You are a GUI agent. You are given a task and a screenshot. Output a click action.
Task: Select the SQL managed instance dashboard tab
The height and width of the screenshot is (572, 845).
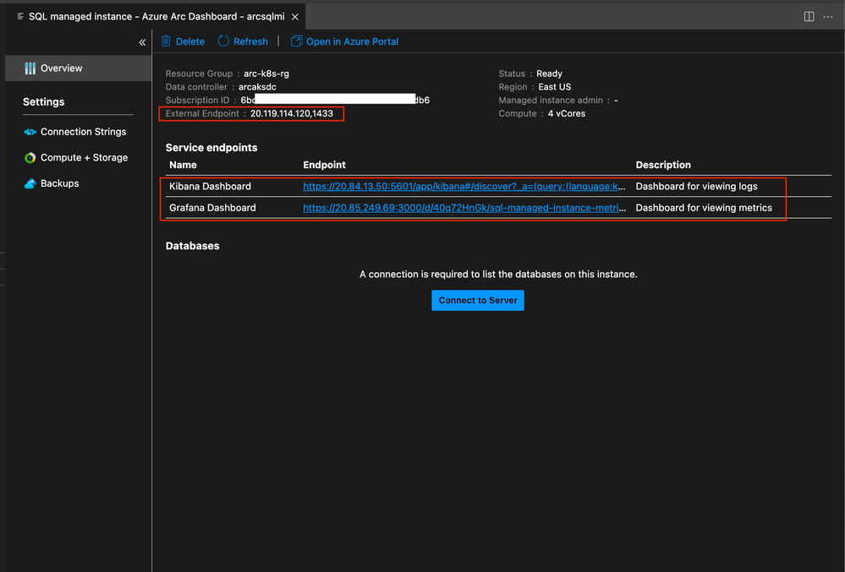coord(155,17)
